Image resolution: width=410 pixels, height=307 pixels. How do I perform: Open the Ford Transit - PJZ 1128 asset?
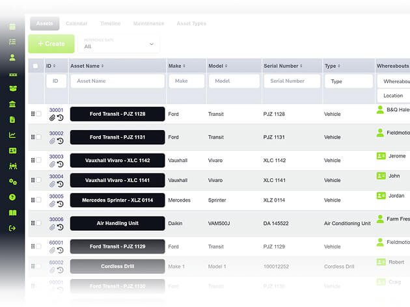click(x=117, y=114)
